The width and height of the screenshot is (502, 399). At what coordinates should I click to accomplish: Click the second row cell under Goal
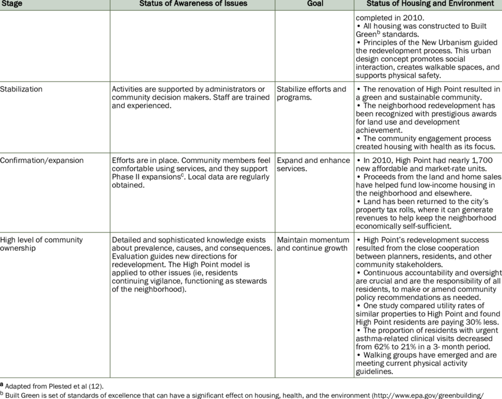tap(314, 117)
